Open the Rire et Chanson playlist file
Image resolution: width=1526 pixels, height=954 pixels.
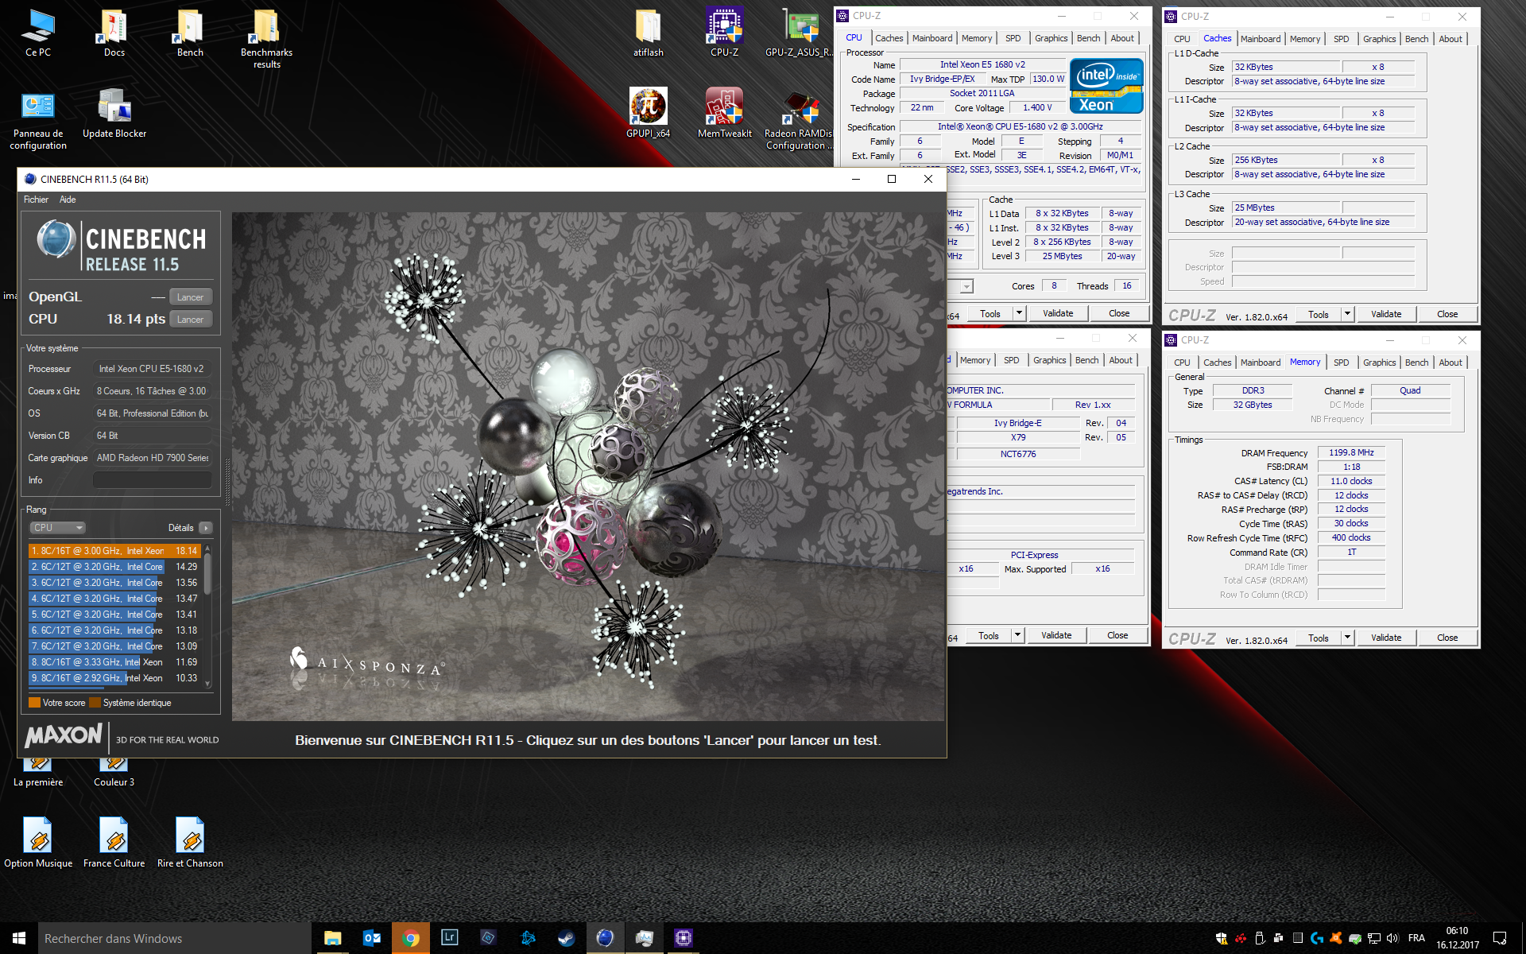point(190,843)
